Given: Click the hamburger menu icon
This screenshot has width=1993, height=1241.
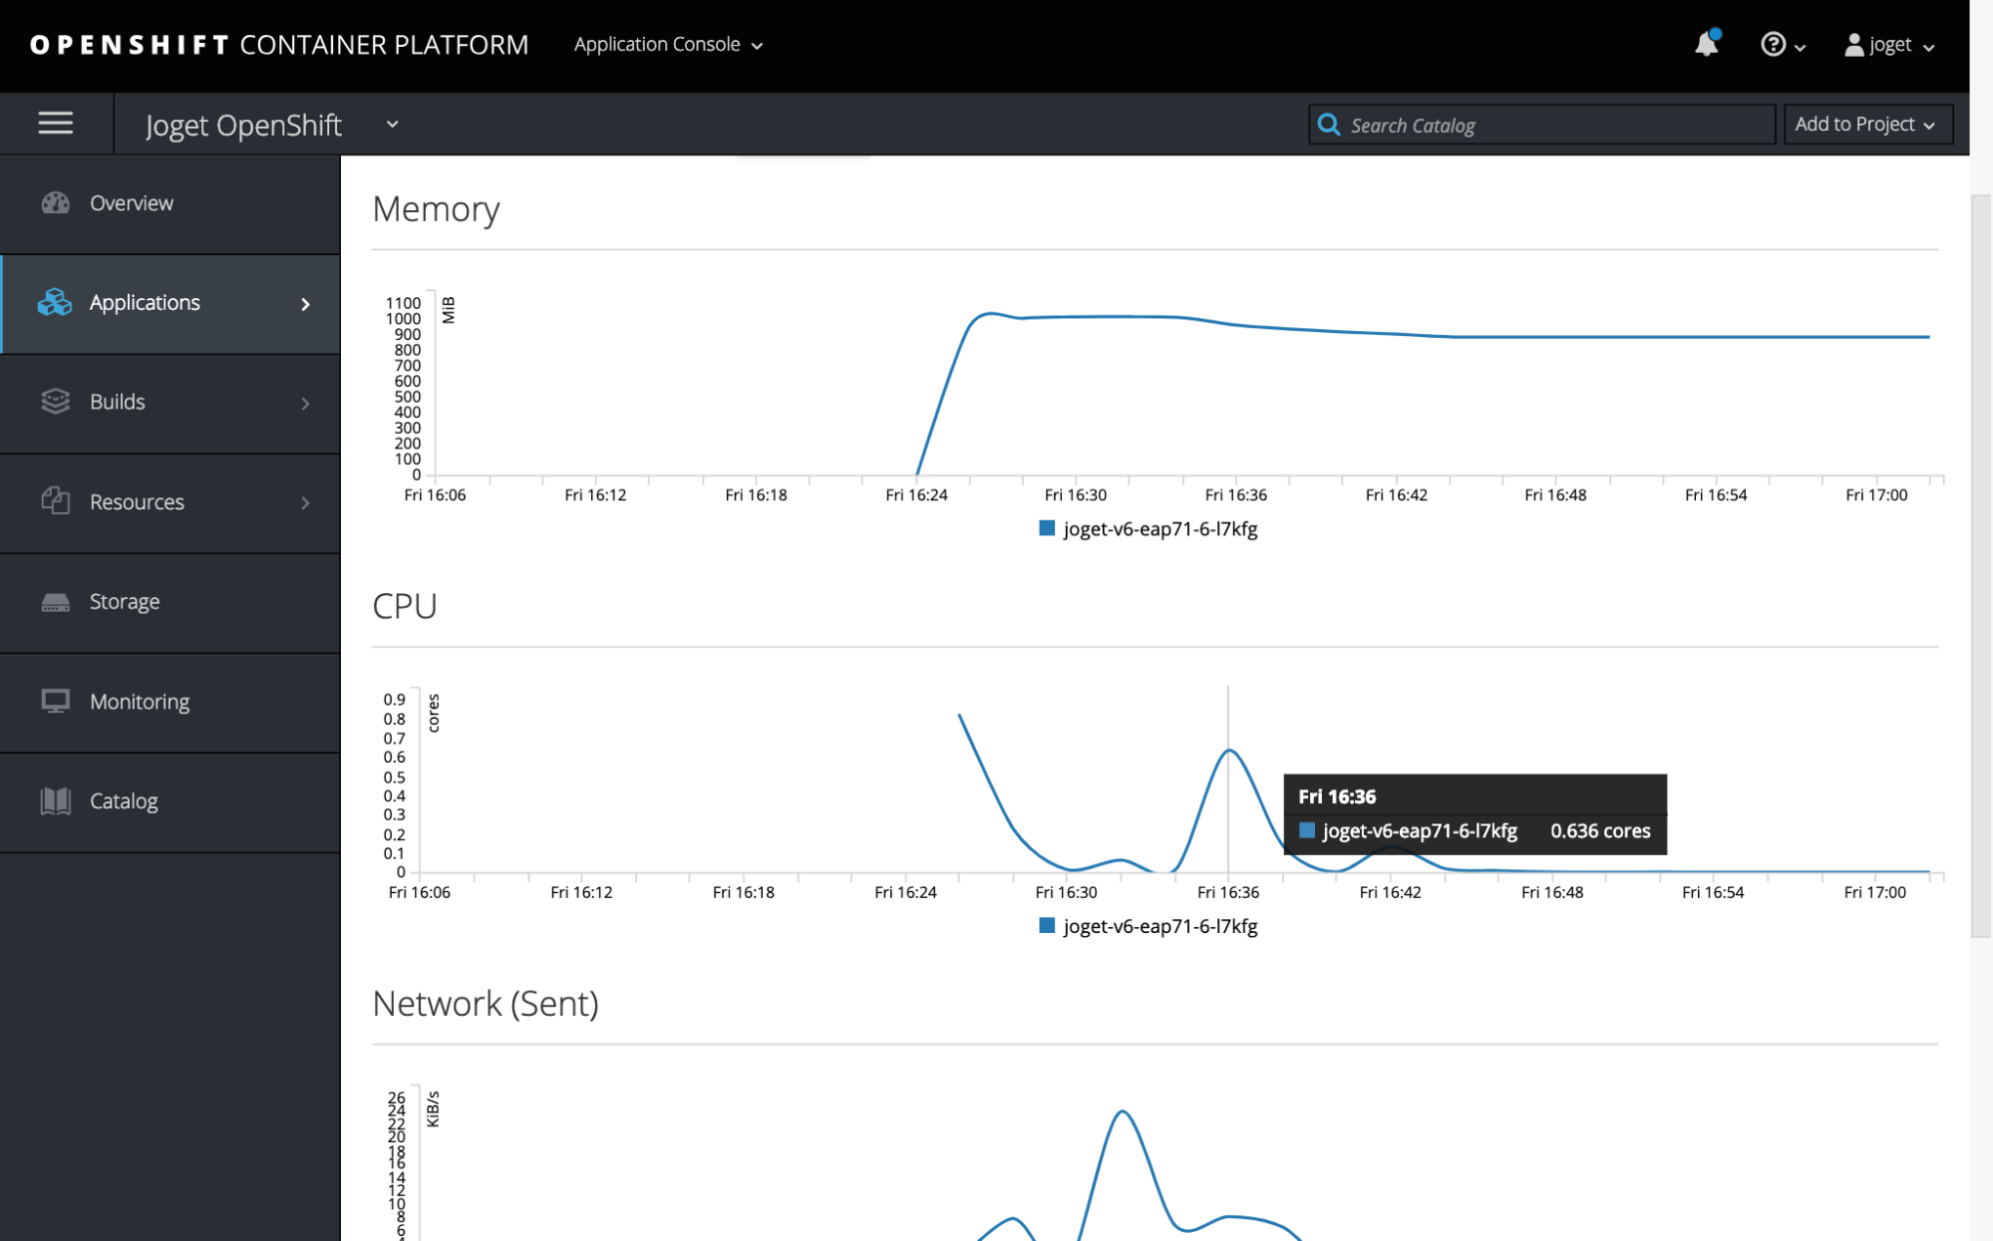Looking at the screenshot, I should [x=56, y=124].
